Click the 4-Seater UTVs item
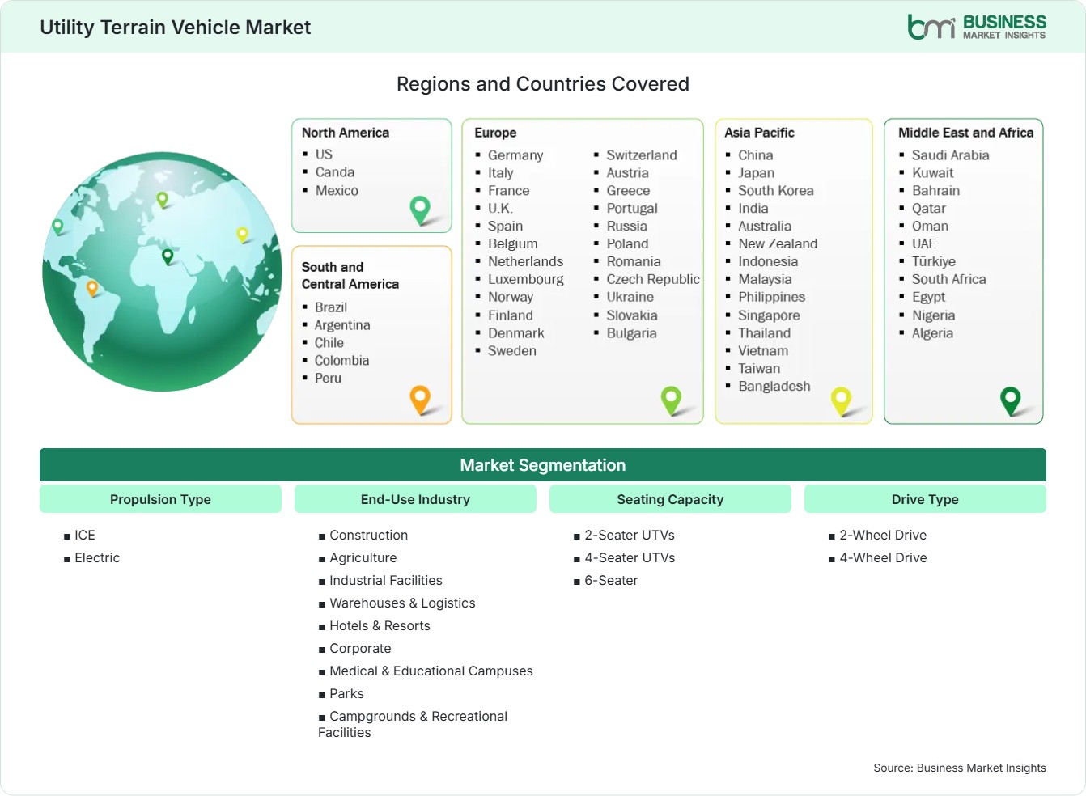The width and height of the screenshot is (1086, 796). 630,558
